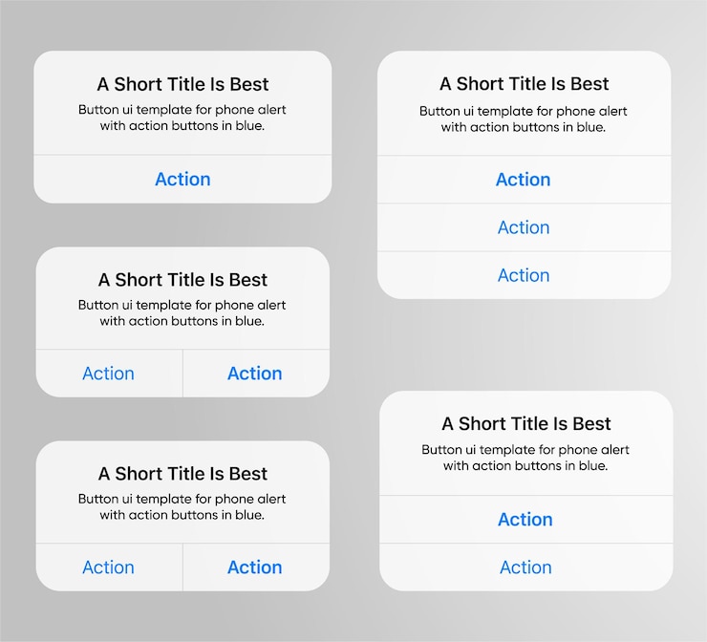Click the title of the middle-left alert

(x=182, y=280)
